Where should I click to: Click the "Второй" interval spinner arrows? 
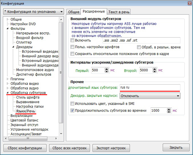point(154,70)
